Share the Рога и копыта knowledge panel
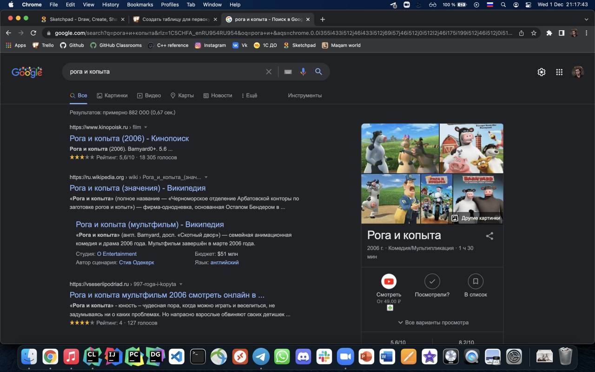Viewport: 595px width, 372px height. pos(489,236)
